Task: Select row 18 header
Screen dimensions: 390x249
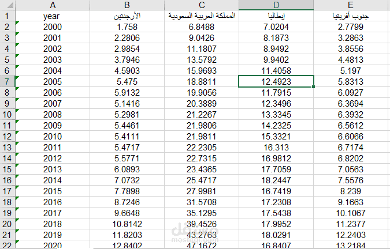Action: 8,202
